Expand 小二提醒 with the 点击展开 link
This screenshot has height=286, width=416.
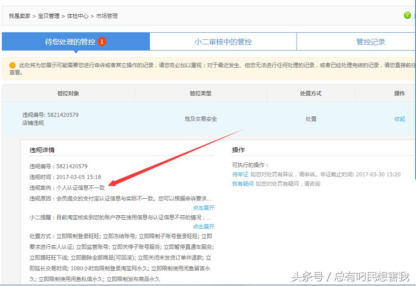(x=204, y=227)
